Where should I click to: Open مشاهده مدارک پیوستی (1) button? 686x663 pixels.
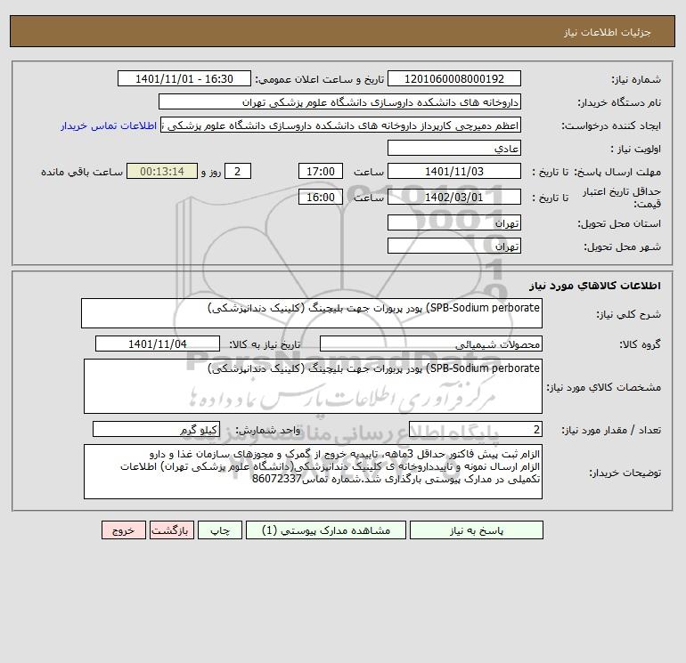click(x=326, y=530)
